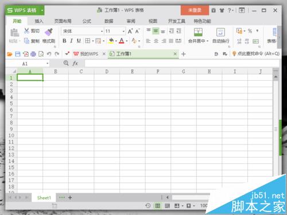Expand the Name Box dropdown arrow

point(47,64)
